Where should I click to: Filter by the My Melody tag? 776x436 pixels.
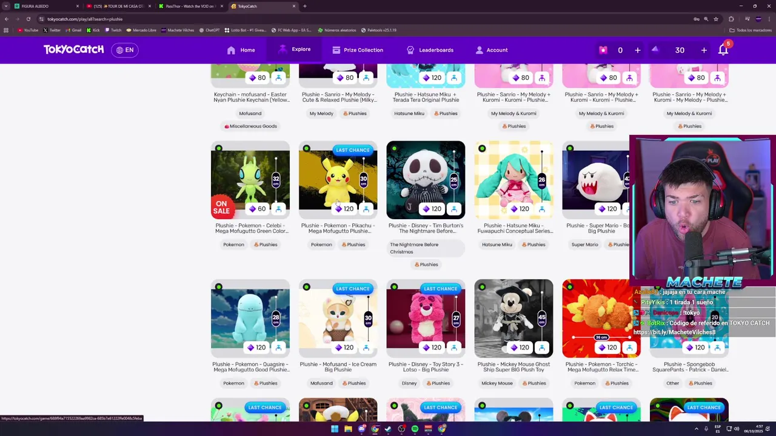(x=321, y=113)
